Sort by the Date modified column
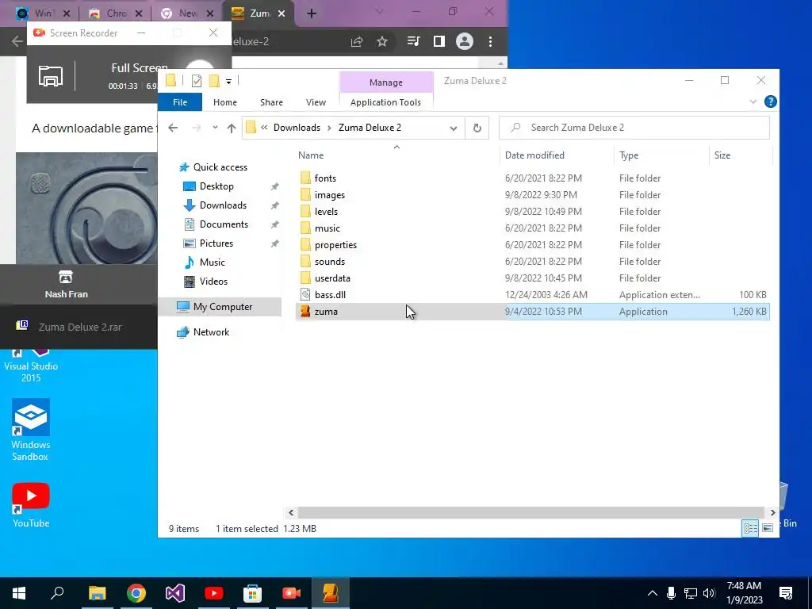The height and width of the screenshot is (609, 812). 557,155
